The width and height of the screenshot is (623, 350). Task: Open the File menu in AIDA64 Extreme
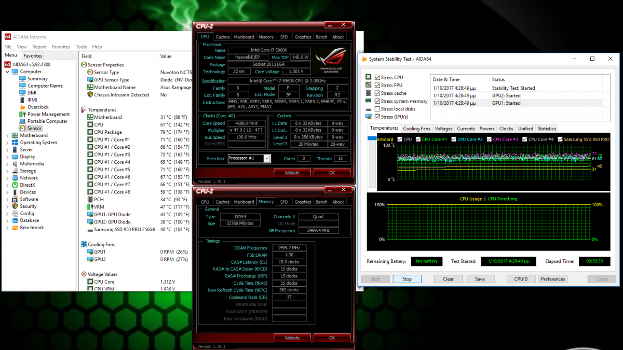click(8, 47)
